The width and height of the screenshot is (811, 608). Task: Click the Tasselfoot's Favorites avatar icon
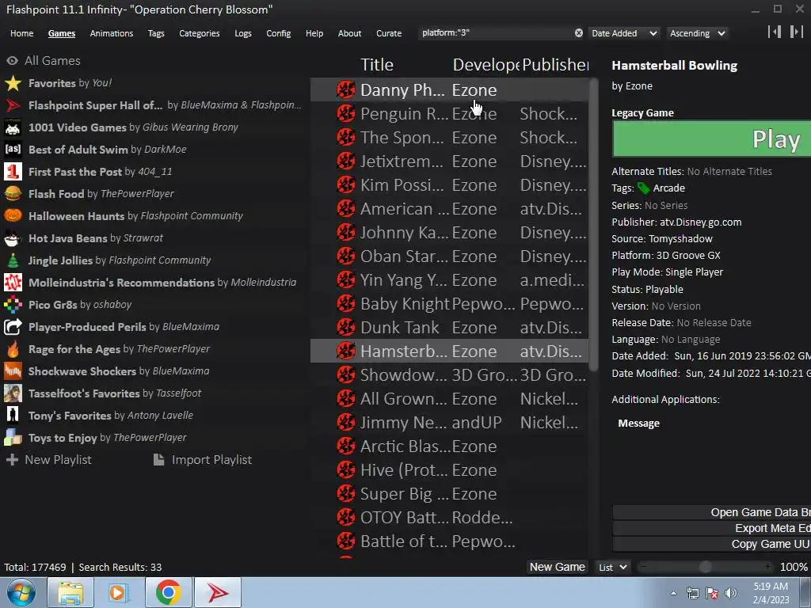pos(13,393)
